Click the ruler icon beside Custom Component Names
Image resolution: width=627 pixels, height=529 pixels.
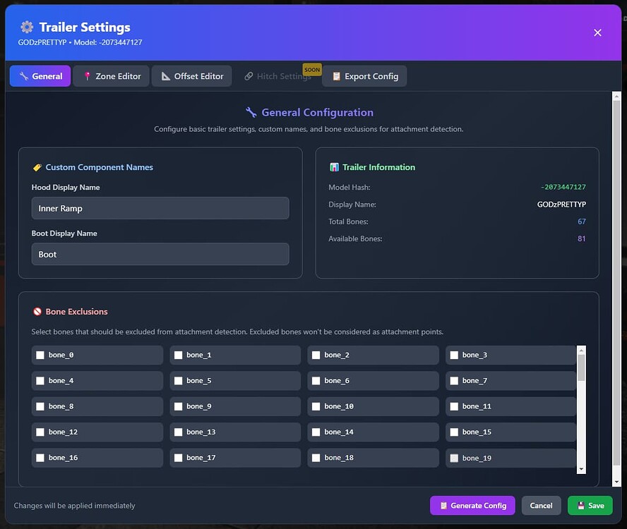coord(37,167)
